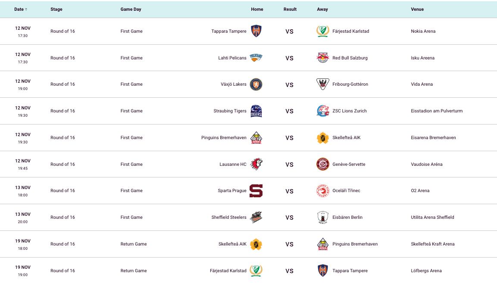
Task: Click the Lausanne HC lion logo
Action: coord(256,164)
